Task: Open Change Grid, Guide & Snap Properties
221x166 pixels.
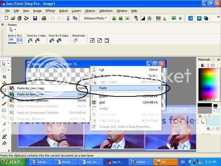Action: coord(126,127)
